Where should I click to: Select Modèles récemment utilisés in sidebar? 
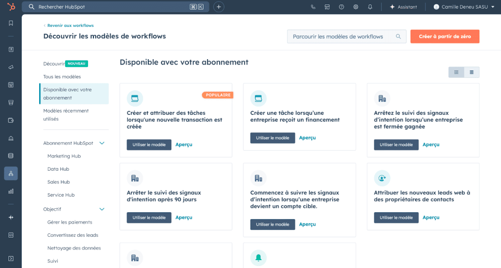(66, 114)
